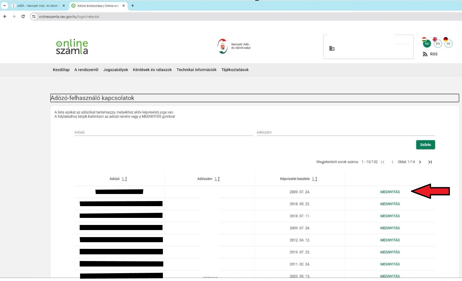
Task: Reload the current browser page
Action: (23, 16)
